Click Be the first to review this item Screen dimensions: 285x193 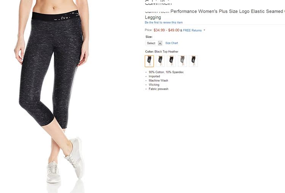coord(163,22)
